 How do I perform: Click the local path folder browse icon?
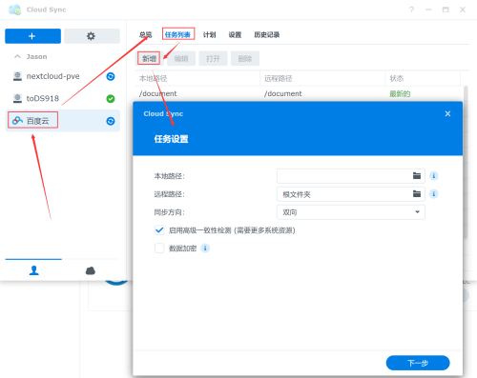pyautogui.click(x=417, y=176)
